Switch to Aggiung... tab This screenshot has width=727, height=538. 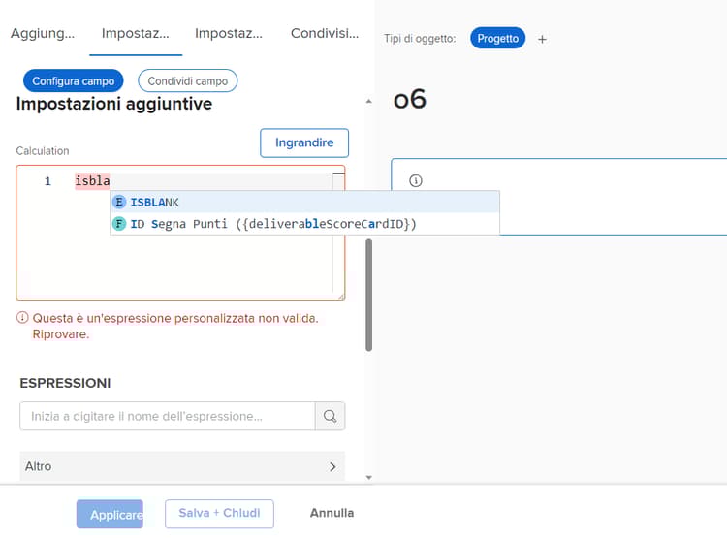pos(43,33)
